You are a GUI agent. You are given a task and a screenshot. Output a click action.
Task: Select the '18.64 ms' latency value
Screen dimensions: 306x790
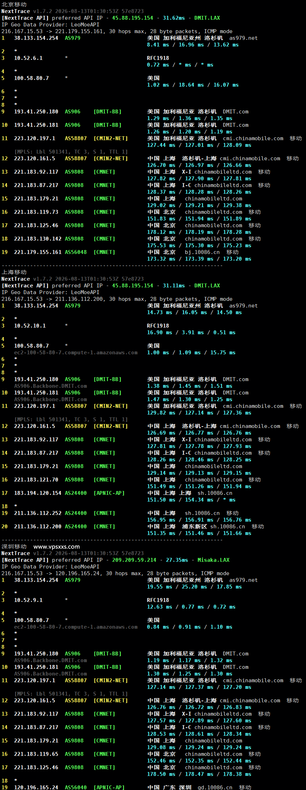[x=191, y=85]
